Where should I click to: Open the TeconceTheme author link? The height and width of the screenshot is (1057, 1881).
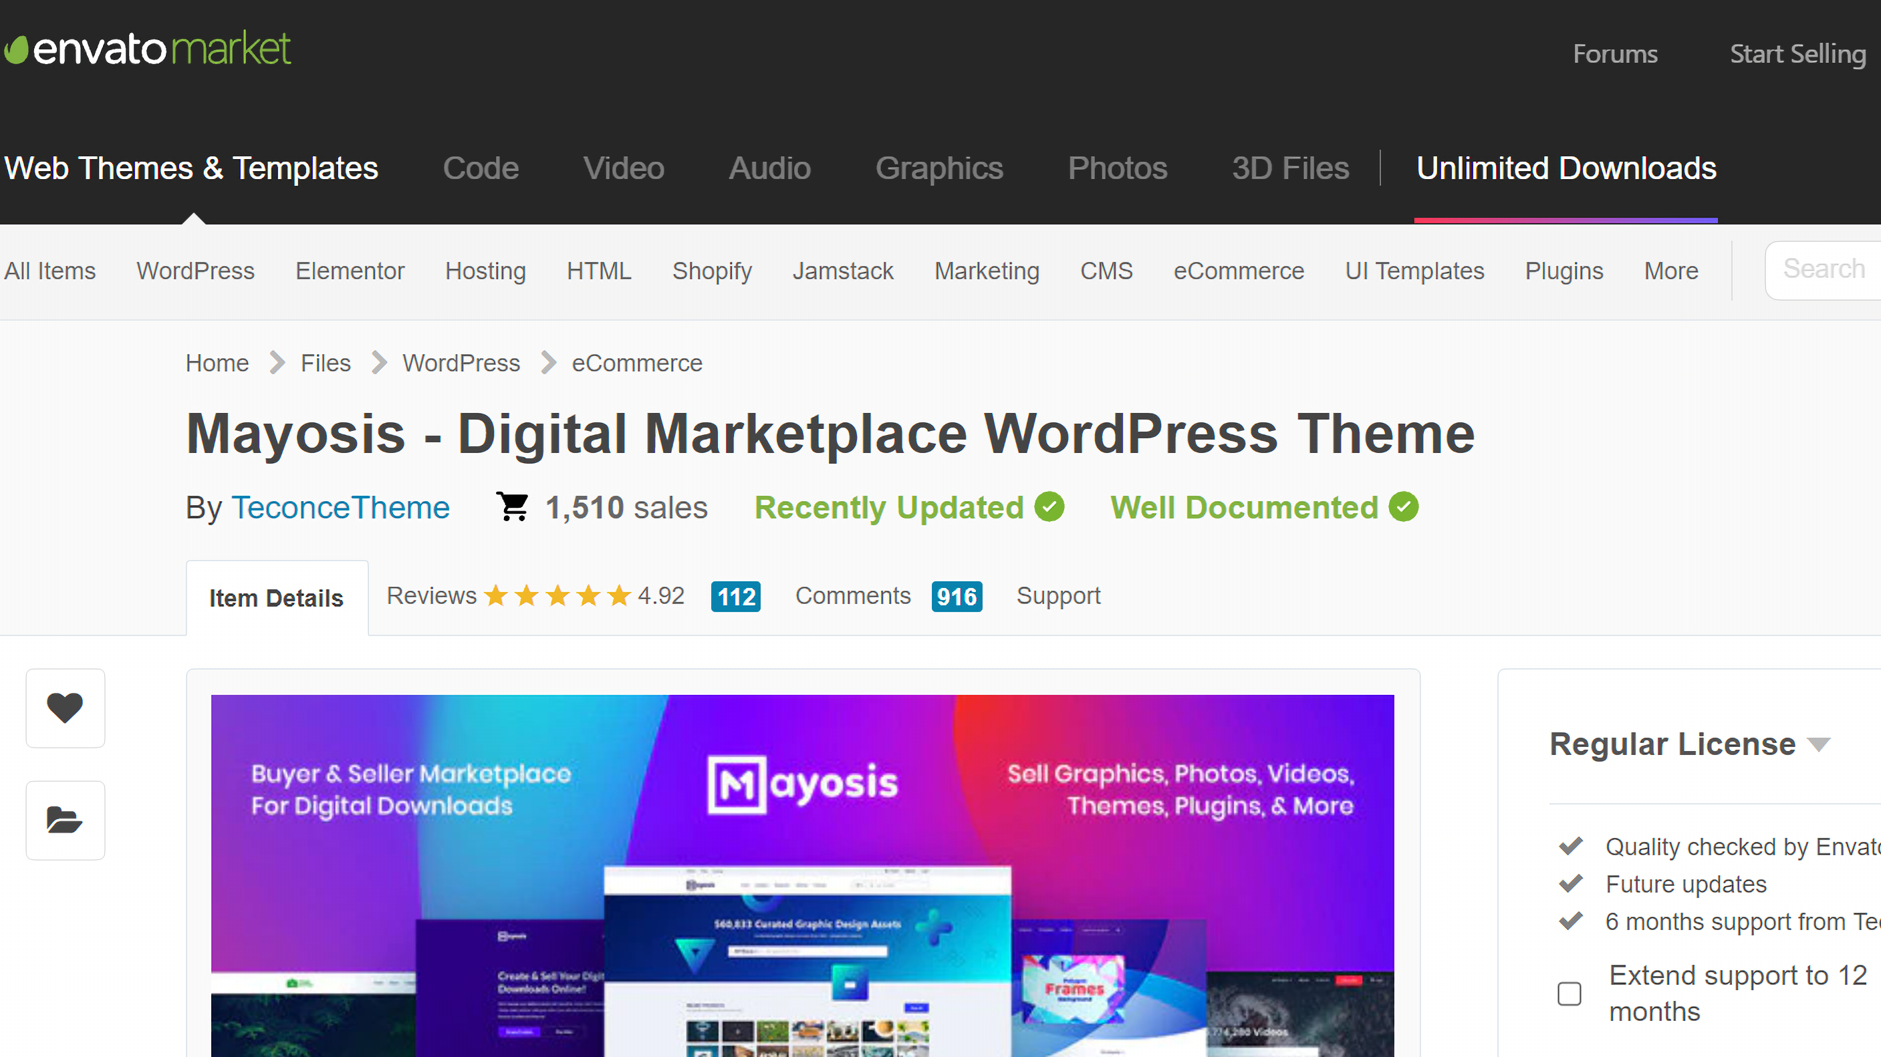[x=340, y=506]
